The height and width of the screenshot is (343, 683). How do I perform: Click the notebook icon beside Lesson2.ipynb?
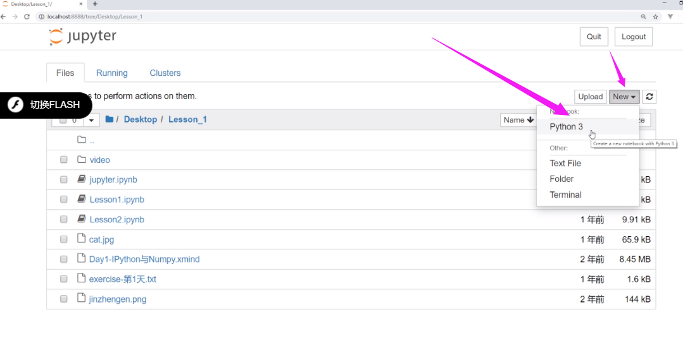82,219
